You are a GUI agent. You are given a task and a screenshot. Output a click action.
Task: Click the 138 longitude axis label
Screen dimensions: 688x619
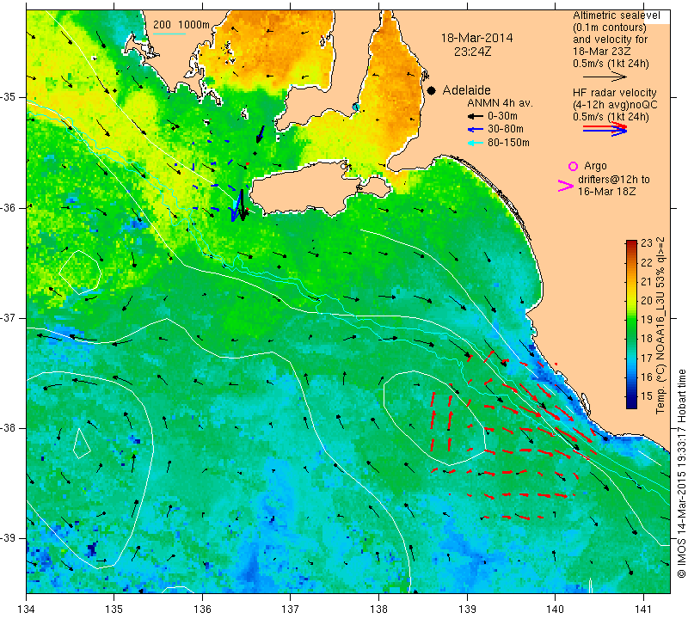coord(378,610)
